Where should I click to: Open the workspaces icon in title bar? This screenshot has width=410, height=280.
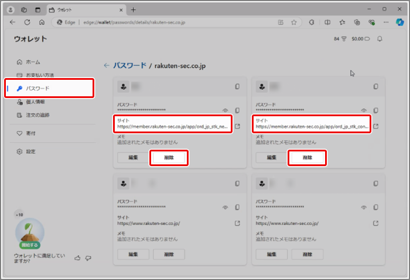[x=24, y=10]
